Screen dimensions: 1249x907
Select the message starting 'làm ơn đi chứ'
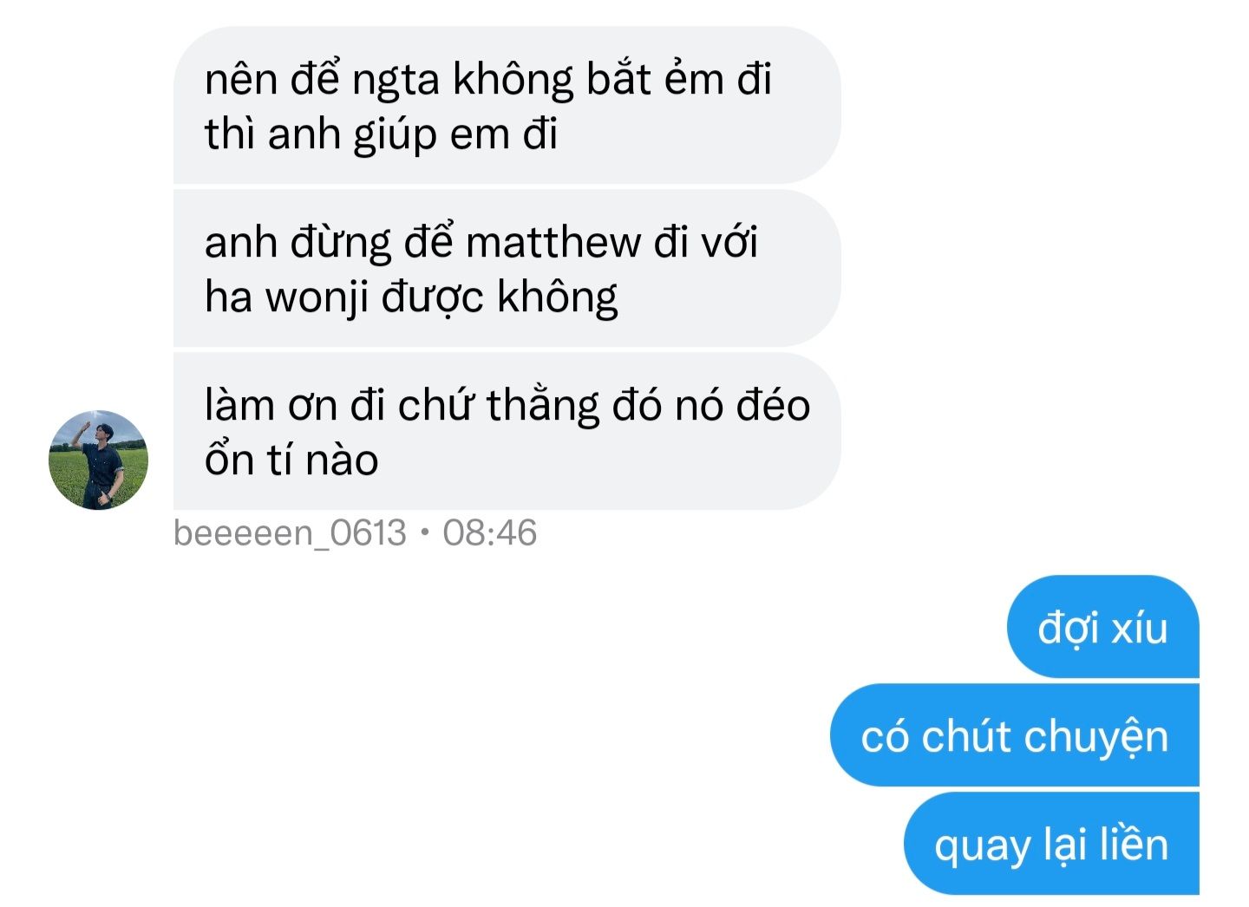click(507, 431)
